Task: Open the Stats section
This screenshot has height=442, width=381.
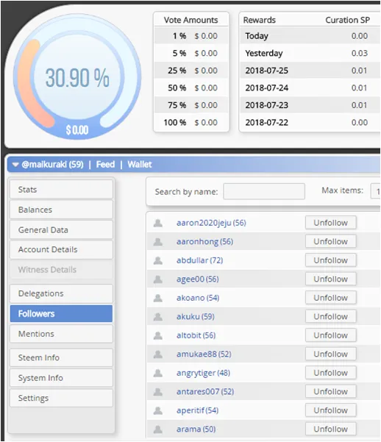Action: pos(61,190)
